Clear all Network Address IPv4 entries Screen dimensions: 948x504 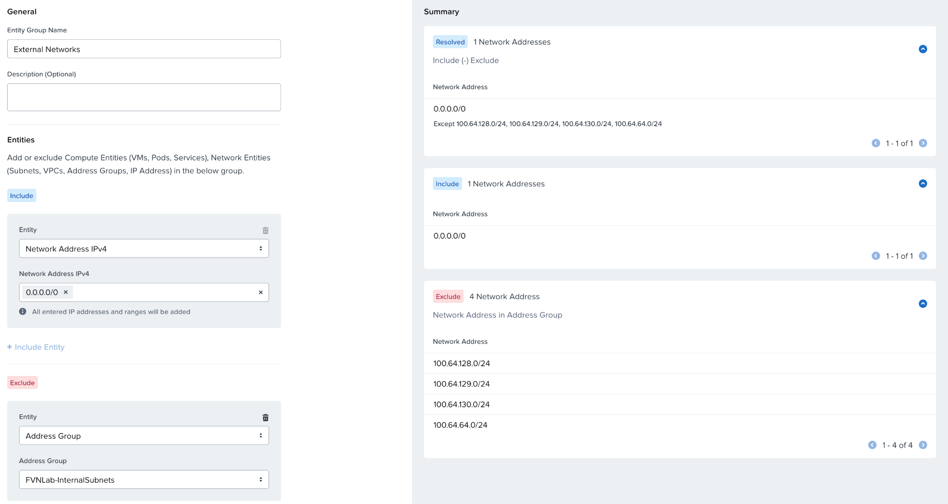(261, 292)
